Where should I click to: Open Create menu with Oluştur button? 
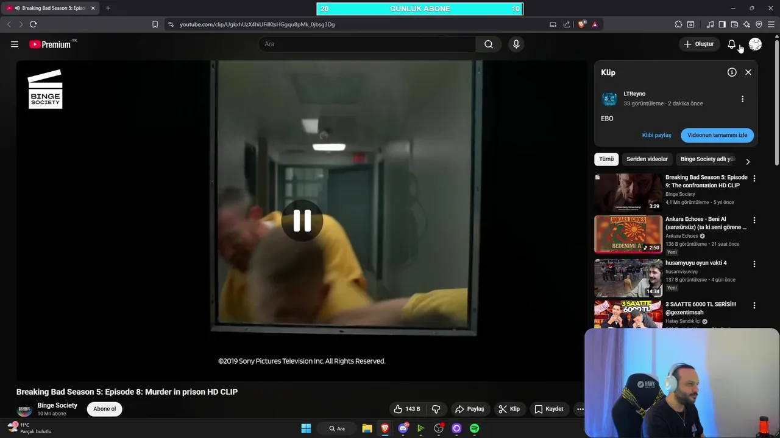click(698, 44)
